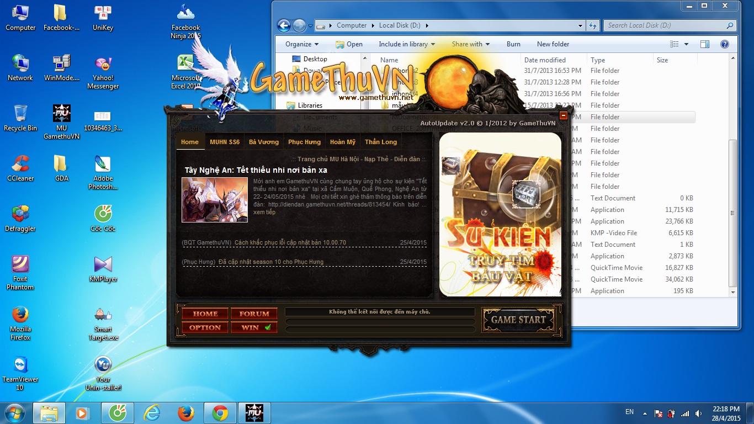Open Đã cập nhật season 10 news link
Screen dimensions: 754x424
click(x=271, y=262)
